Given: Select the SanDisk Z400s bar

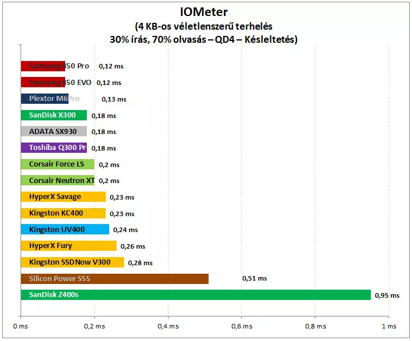Looking at the screenshot, I should click(196, 295).
